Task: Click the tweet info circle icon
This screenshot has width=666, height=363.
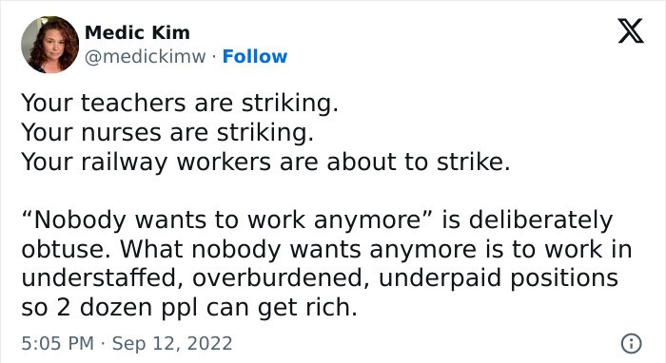Action: (632, 343)
